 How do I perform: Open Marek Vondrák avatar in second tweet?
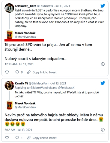point(9,105)
